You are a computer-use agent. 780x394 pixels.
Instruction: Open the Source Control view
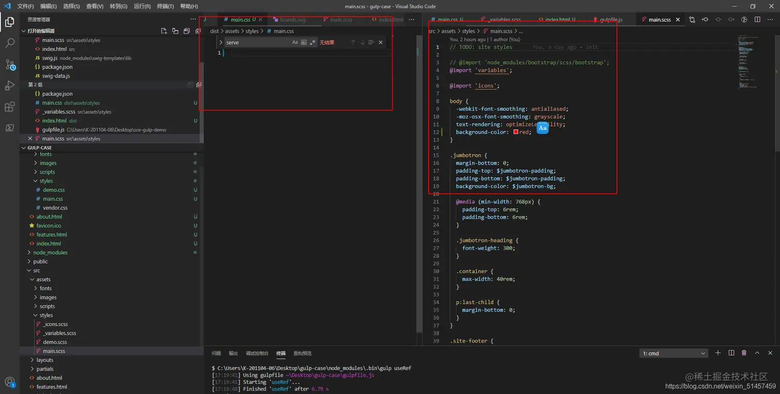[10, 65]
